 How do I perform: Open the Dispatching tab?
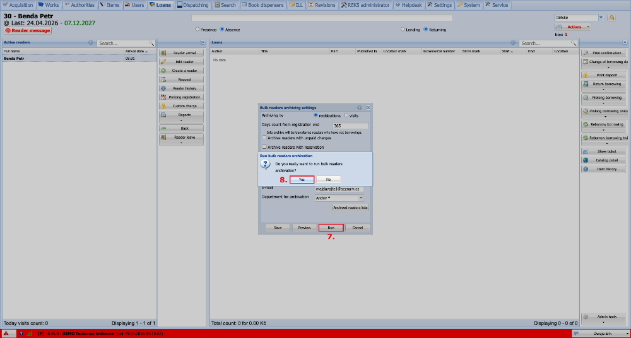coord(194,5)
